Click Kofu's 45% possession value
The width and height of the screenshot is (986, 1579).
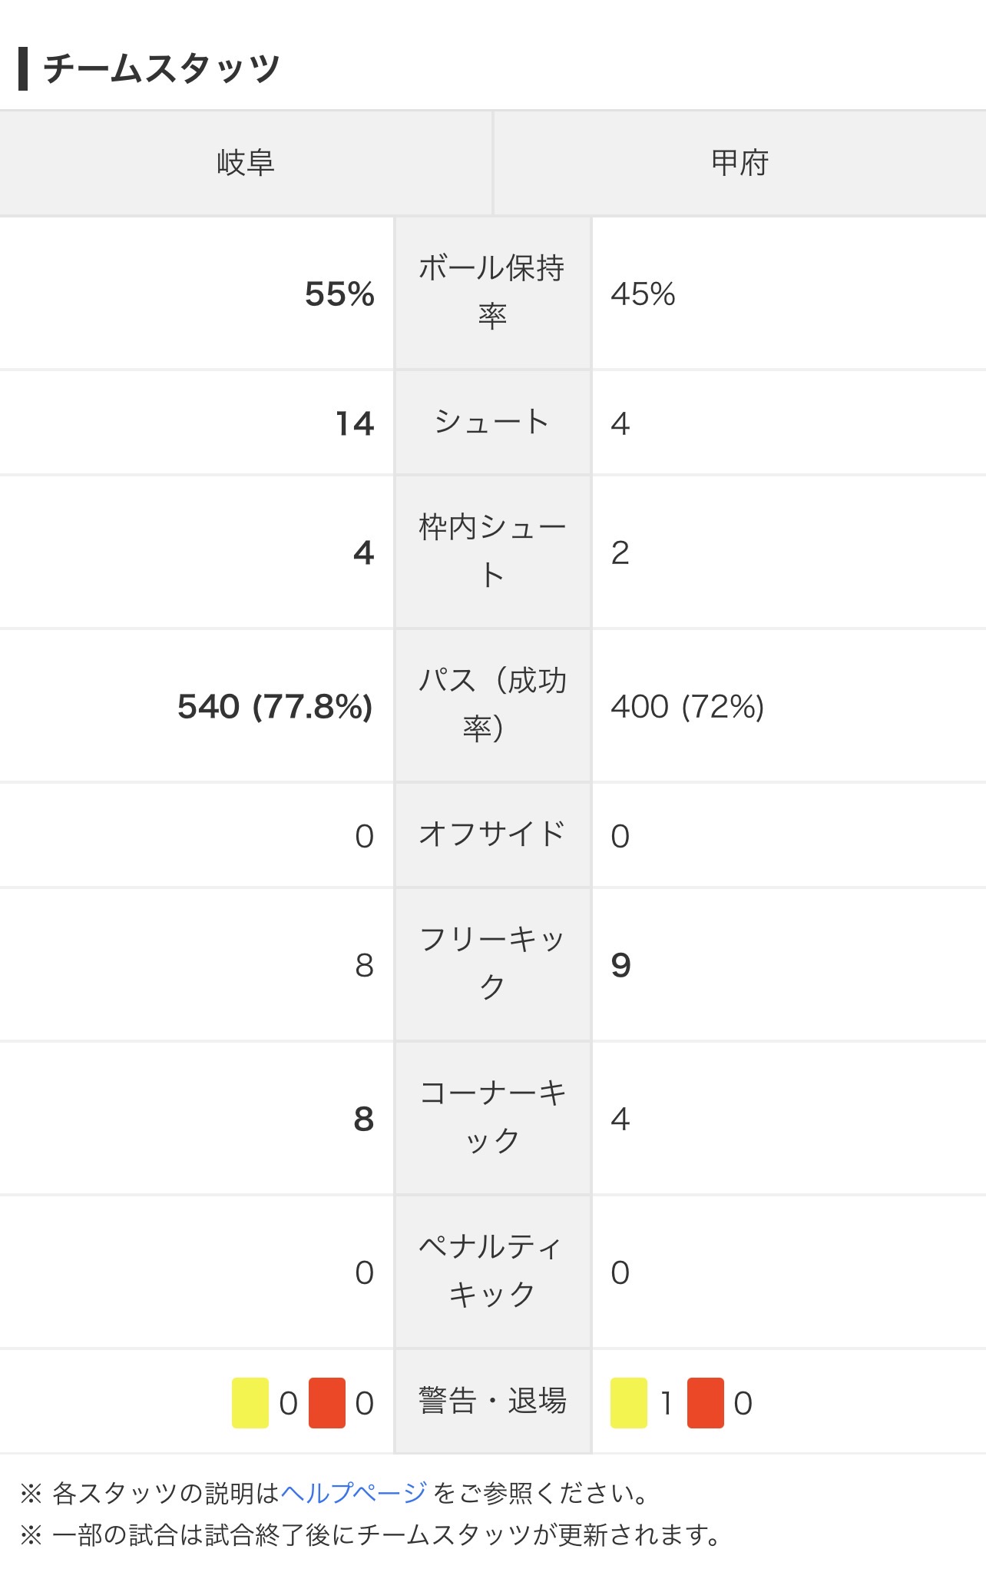pyautogui.click(x=643, y=294)
